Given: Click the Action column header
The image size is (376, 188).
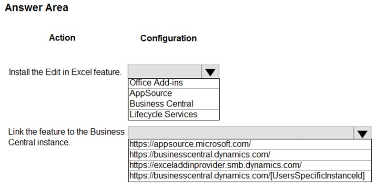Looking at the screenshot, I should click(62, 38).
